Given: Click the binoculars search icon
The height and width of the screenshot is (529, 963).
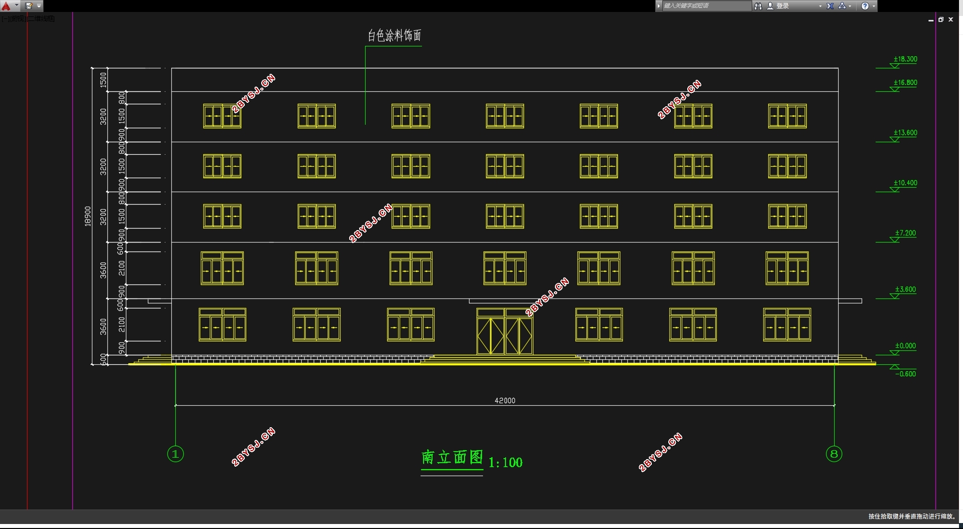Looking at the screenshot, I should click(758, 6).
